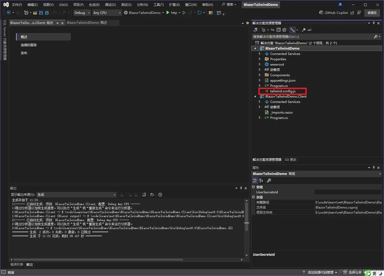Select tailwind.config.js in Solution Explorer
The image size is (384, 276).
point(283,91)
